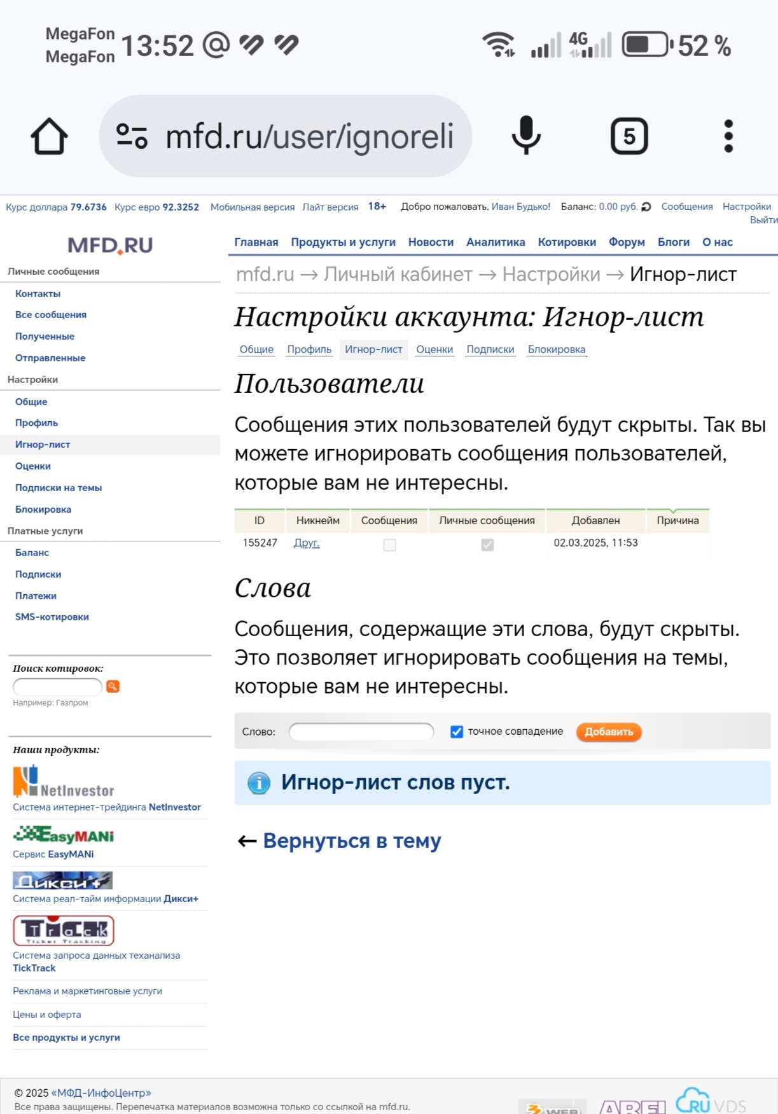Click the Слово input field
Screen dimensions: 778x1114
[361, 732]
